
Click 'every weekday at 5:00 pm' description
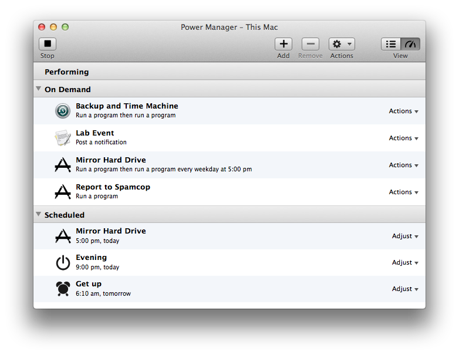point(215,169)
